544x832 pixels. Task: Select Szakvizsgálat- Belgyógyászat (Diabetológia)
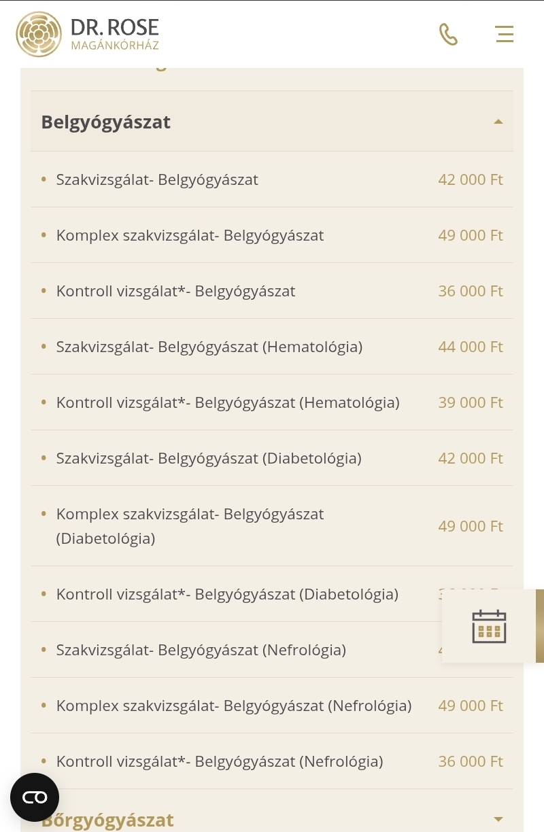tap(272, 458)
